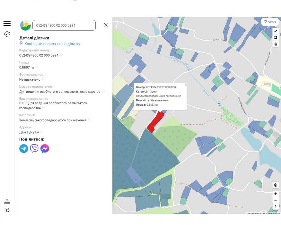Open the Фільтр map filter
The width and height of the screenshot is (281, 225).
pyautogui.click(x=270, y=22)
